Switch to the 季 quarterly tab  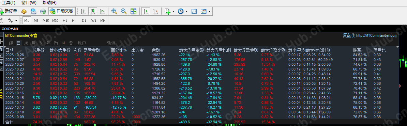click(41, 43)
